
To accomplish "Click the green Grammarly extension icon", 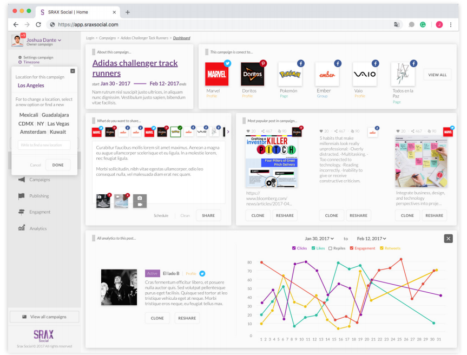I will tap(423, 25).
